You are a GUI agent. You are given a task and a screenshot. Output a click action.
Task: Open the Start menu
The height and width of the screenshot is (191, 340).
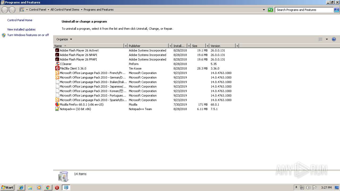(7, 188)
